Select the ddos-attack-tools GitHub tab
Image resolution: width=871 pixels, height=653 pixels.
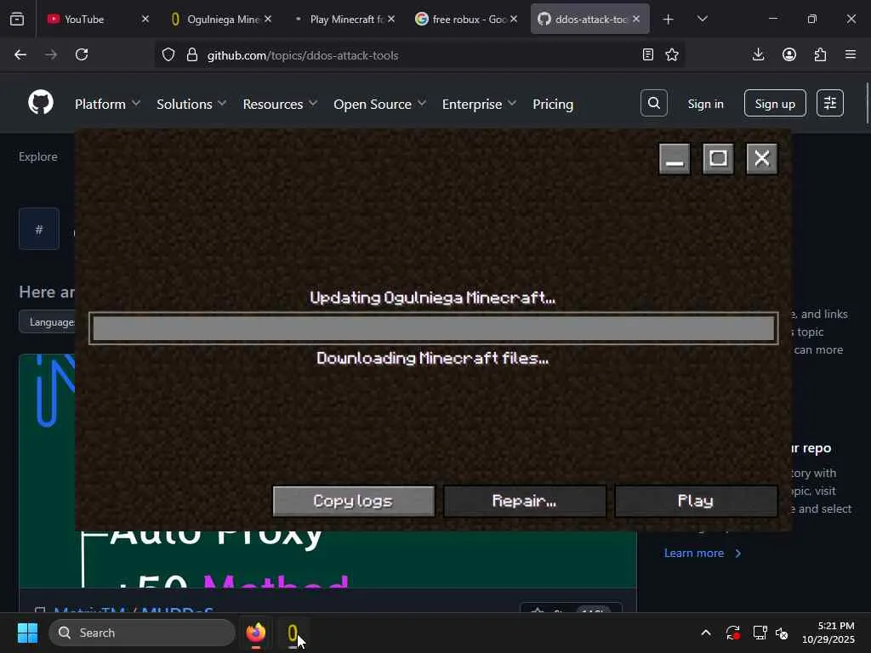[590, 19]
